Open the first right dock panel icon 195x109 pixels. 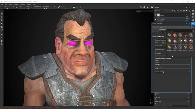(193, 11)
